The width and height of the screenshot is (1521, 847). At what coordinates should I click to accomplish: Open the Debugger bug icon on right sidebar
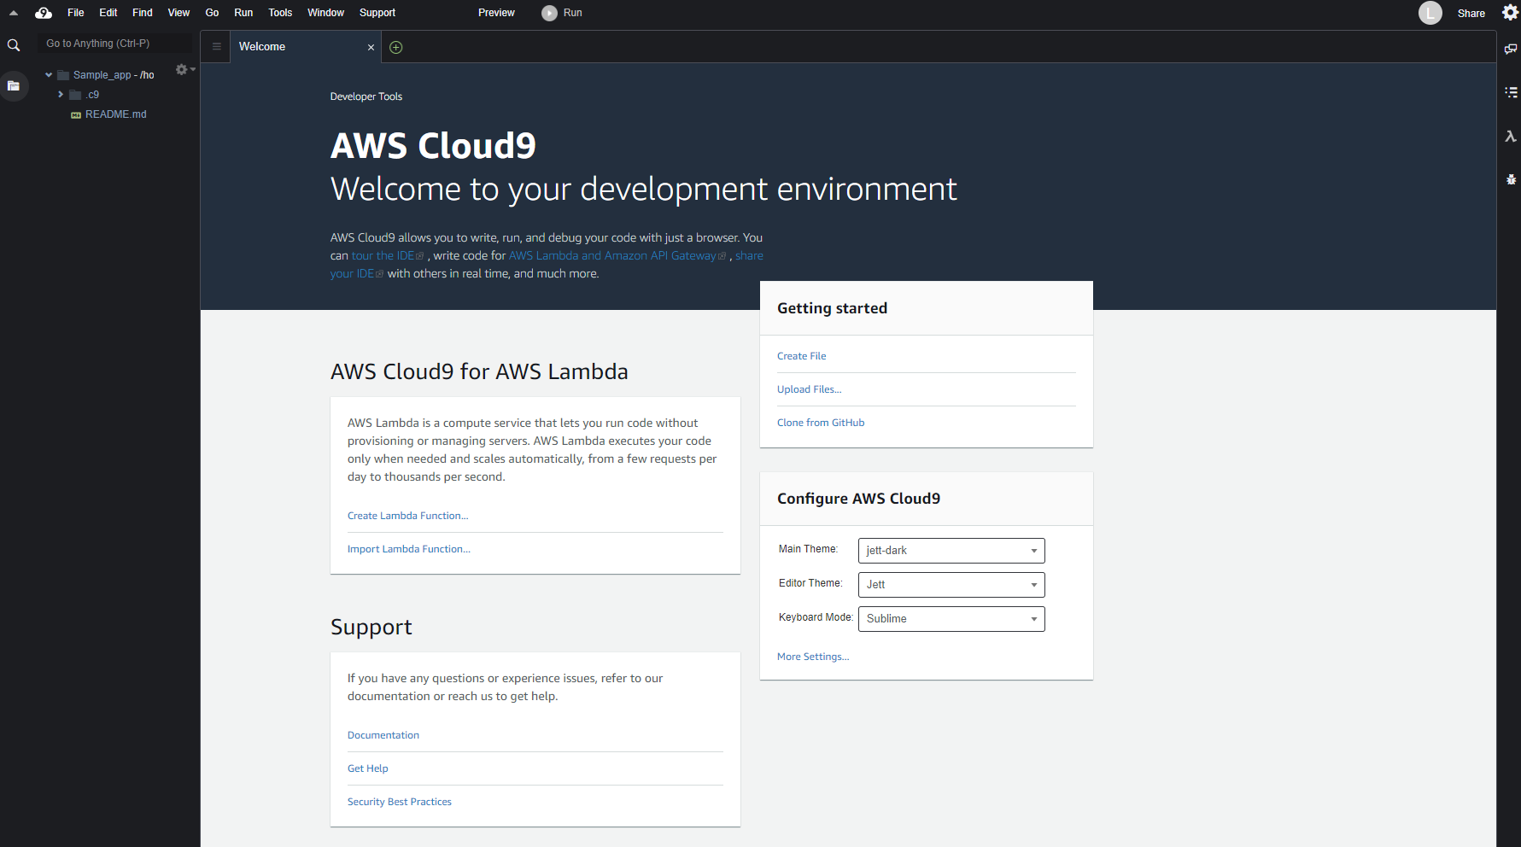tap(1511, 179)
